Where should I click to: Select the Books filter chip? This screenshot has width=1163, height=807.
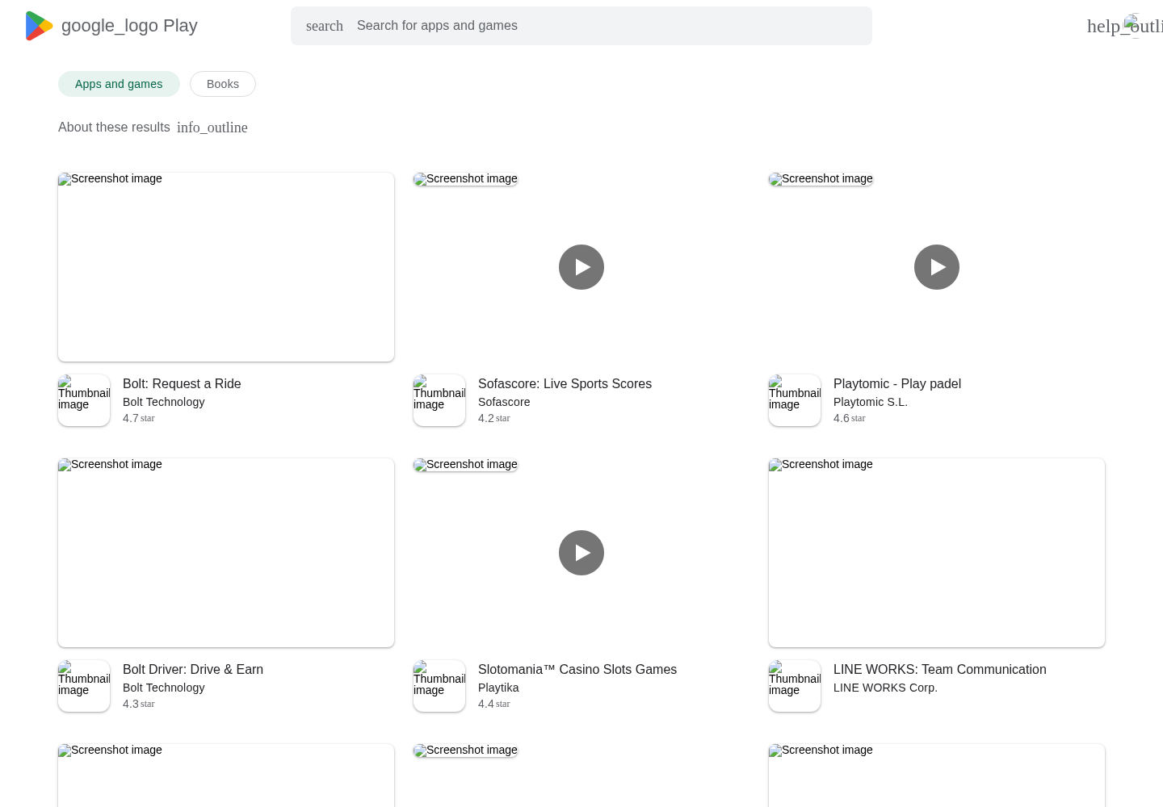point(223,84)
